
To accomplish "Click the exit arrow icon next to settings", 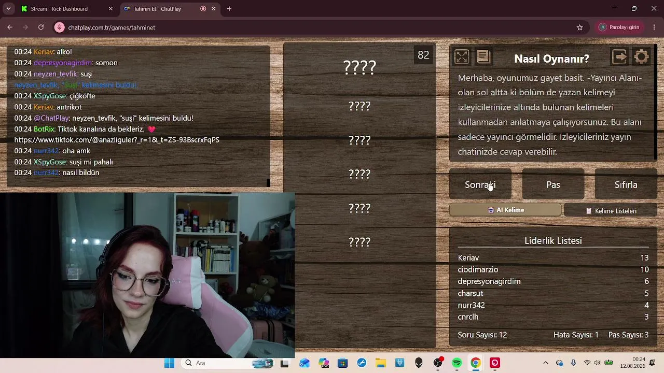I will tap(619, 56).
